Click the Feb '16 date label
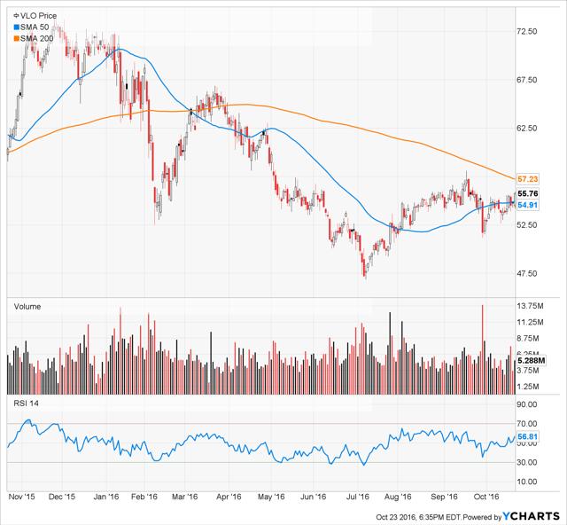The image size is (567, 525). pos(144,497)
